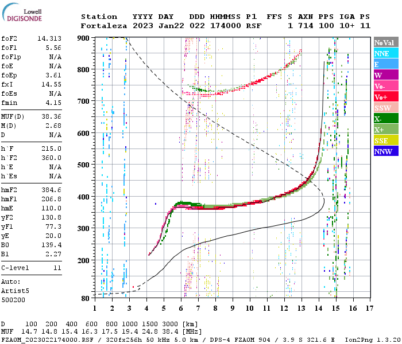This screenshot has width=402, height=344.
Task: Click the foEs N/A value
Action: click(x=55, y=93)
